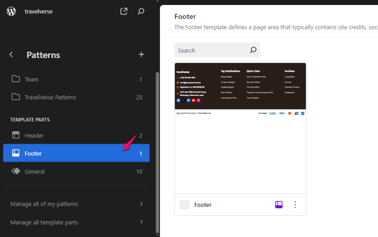Open the Footer card three-dot actions menu
This screenshot has height=237, width=378.
(295, 205)
